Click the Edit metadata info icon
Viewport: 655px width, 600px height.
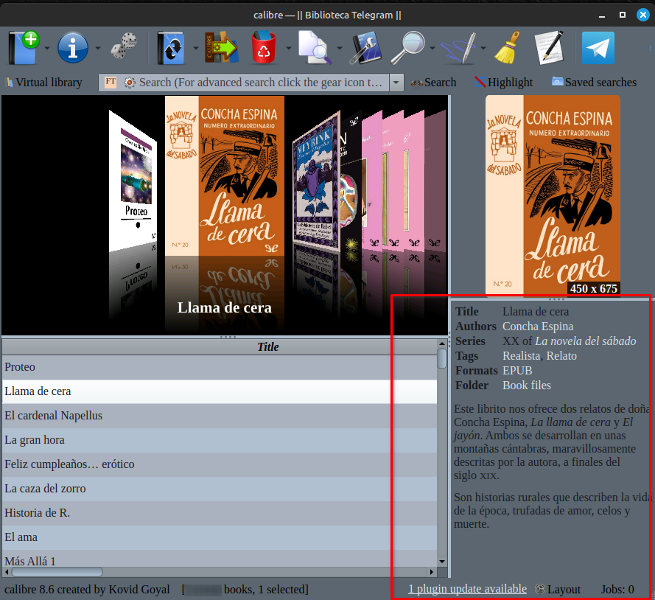[73, 48]
